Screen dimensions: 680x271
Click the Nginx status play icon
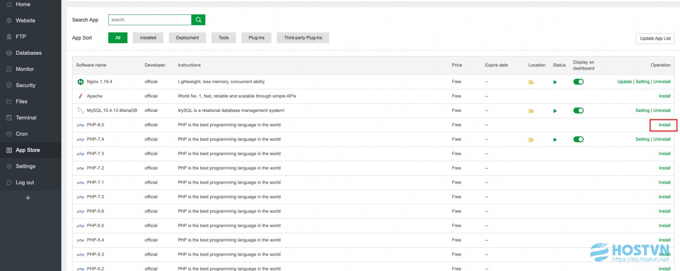(x=555, y=82)
